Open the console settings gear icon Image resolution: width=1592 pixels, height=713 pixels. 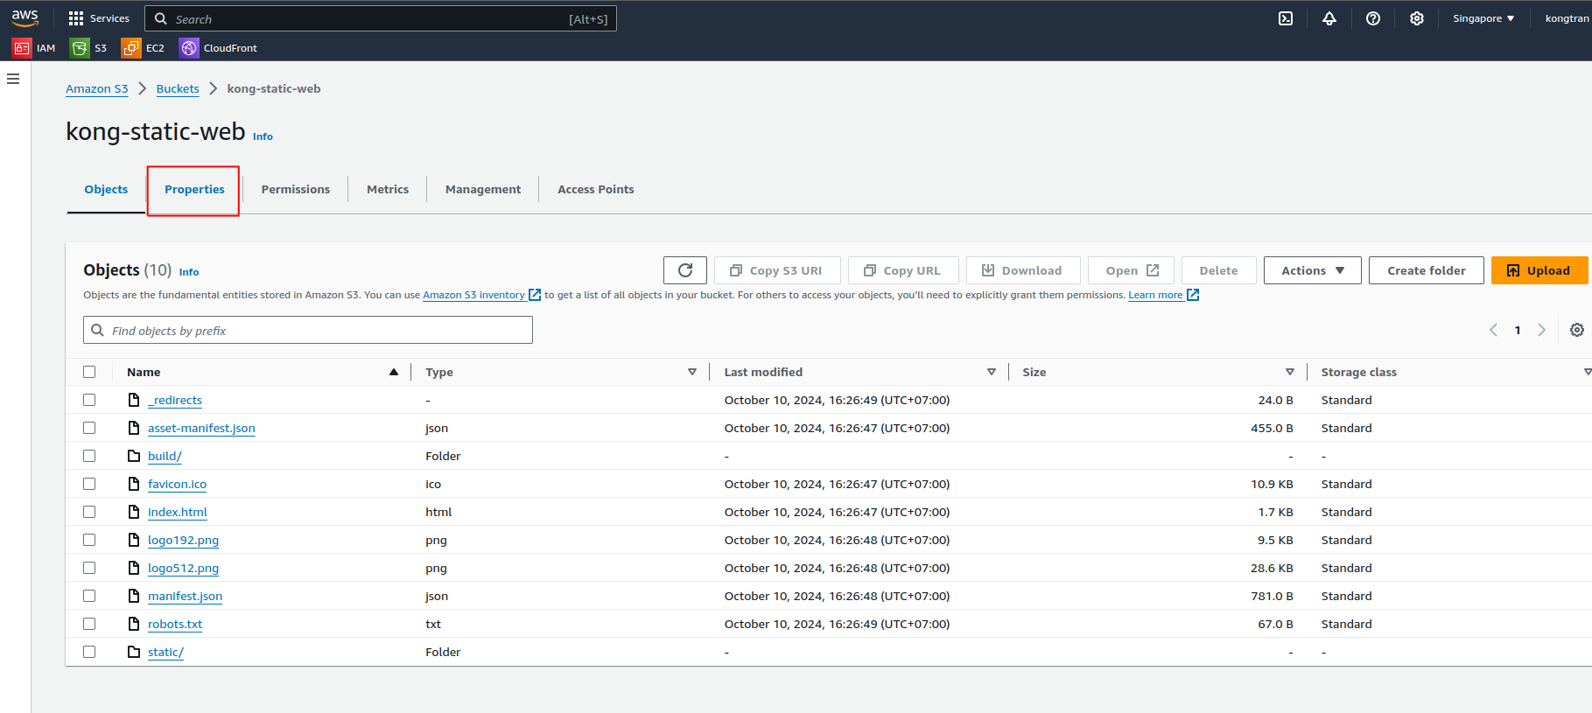click(1417, 18)
